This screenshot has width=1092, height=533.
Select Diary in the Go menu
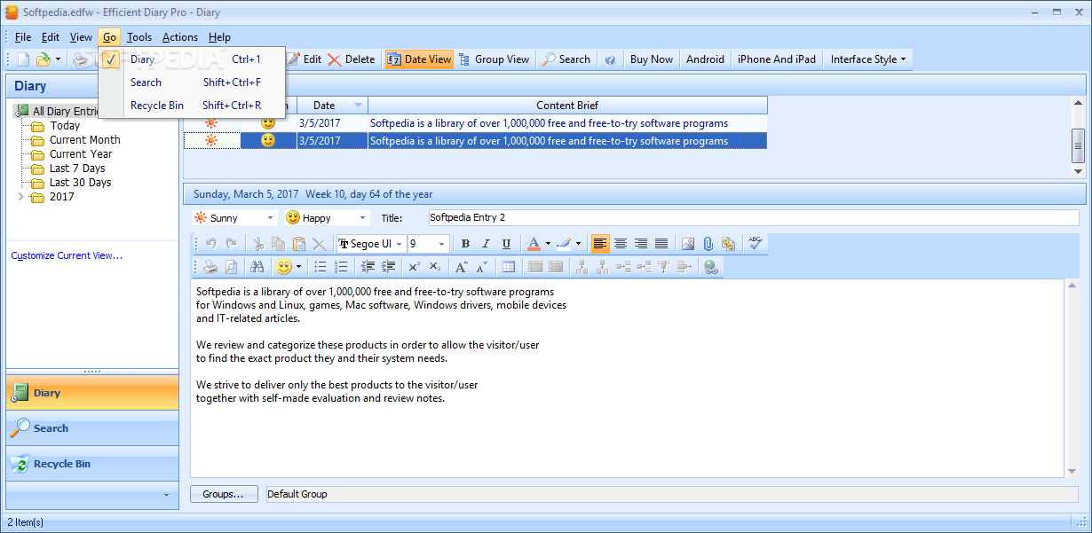point(192,59)
